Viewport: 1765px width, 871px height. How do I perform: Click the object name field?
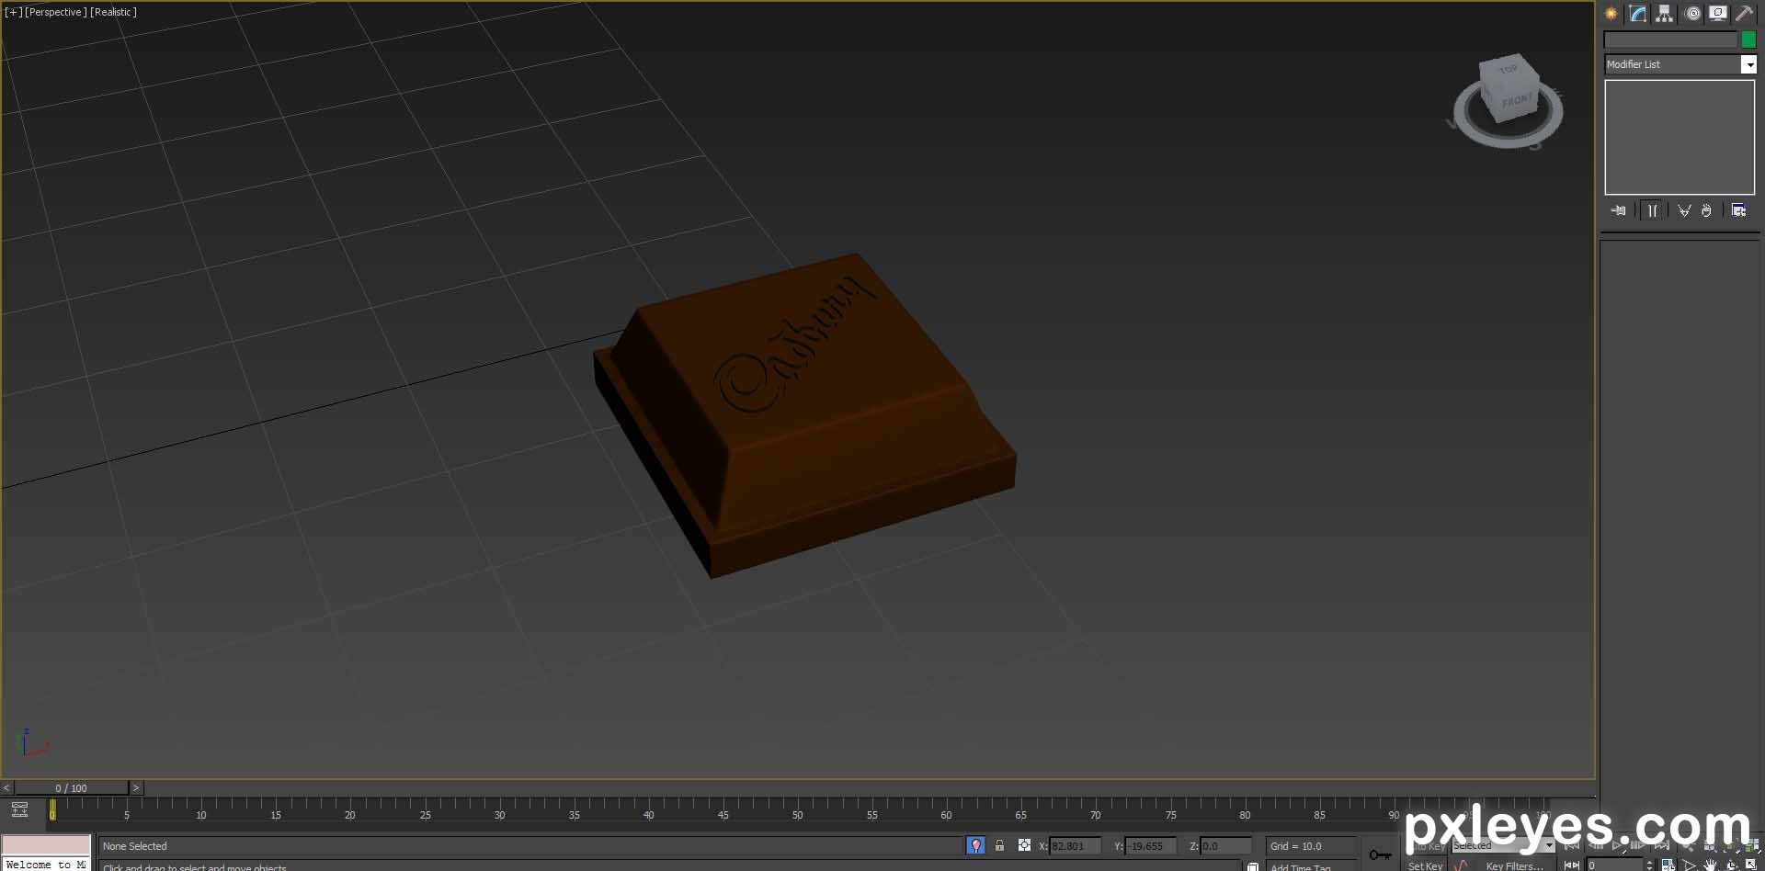point(1670,40)
